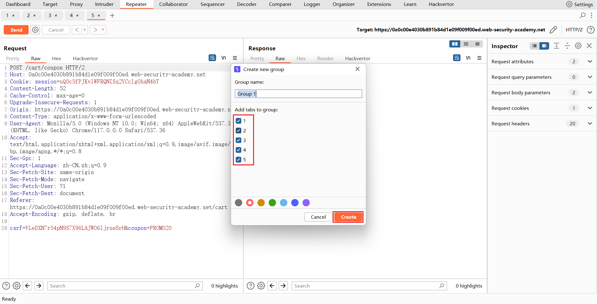Open help icon below Request panel

[x=6, y=286]
